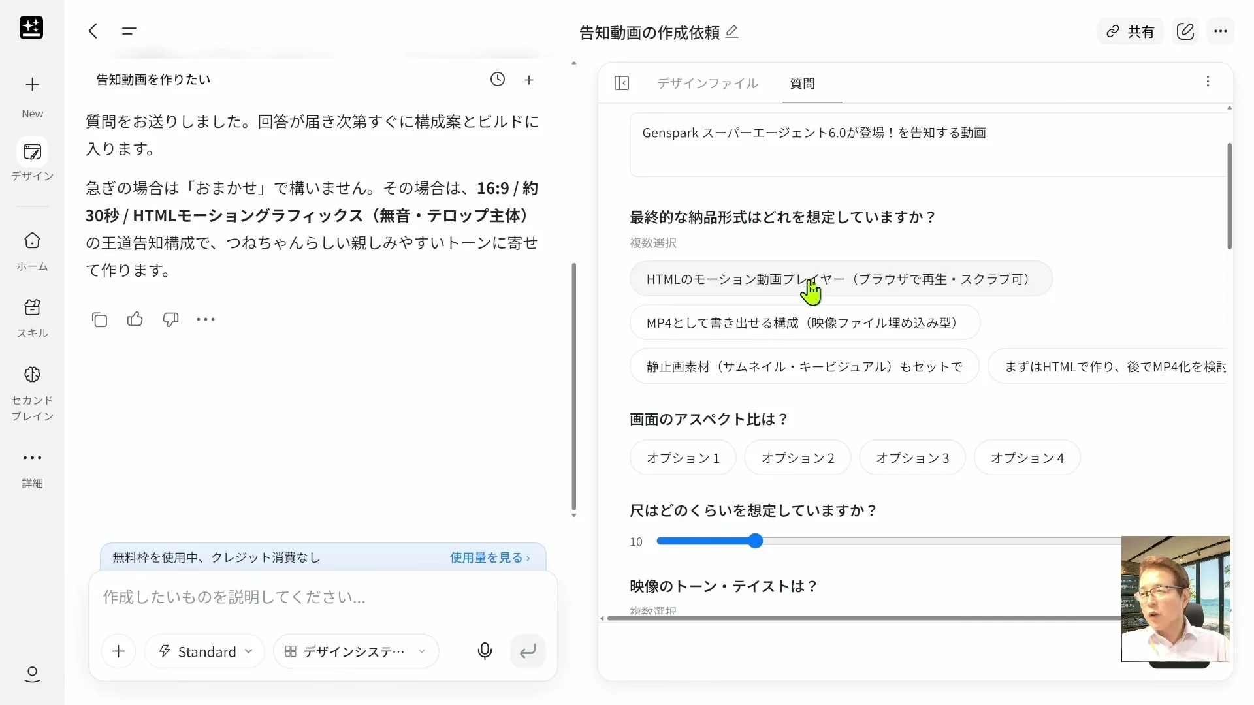Screen dimensions: 1254x705
Task: Copy the assistant response
Action: point(99,319)
